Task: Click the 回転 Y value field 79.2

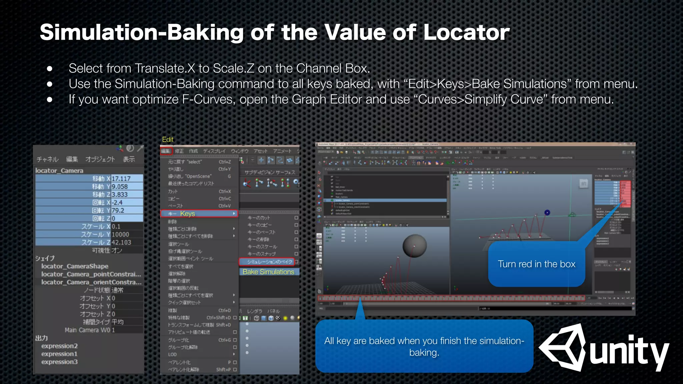Action: (127, 211)
